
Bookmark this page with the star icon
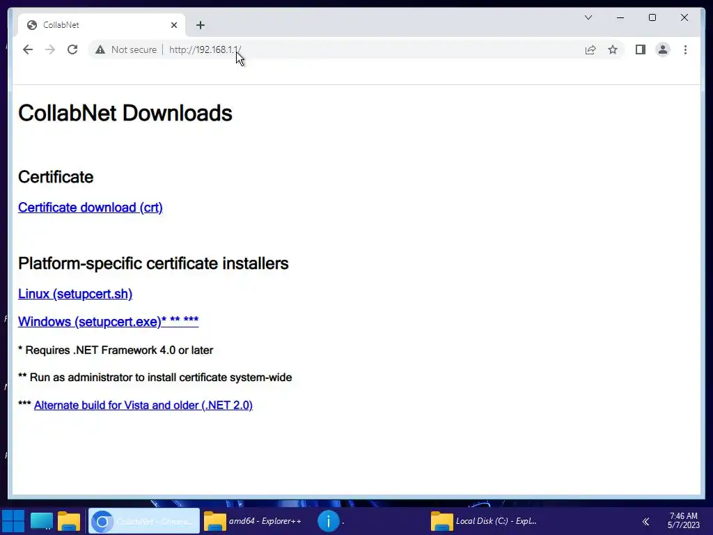[613, 49]
